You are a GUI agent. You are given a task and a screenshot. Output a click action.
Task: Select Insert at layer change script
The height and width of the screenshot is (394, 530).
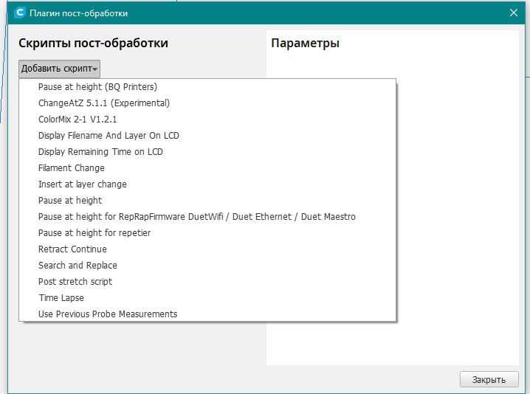coord(207,184)
